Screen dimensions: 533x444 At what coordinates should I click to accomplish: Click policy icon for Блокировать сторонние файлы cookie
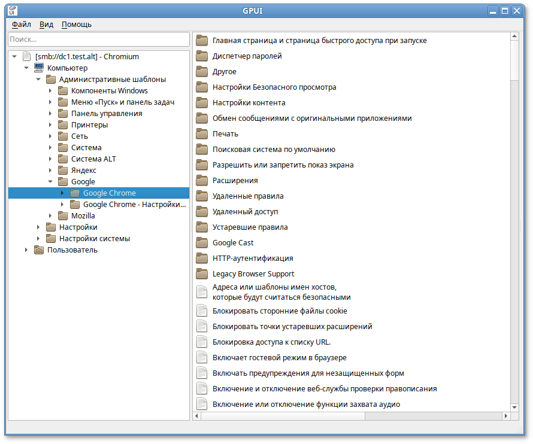click(202, 311)
